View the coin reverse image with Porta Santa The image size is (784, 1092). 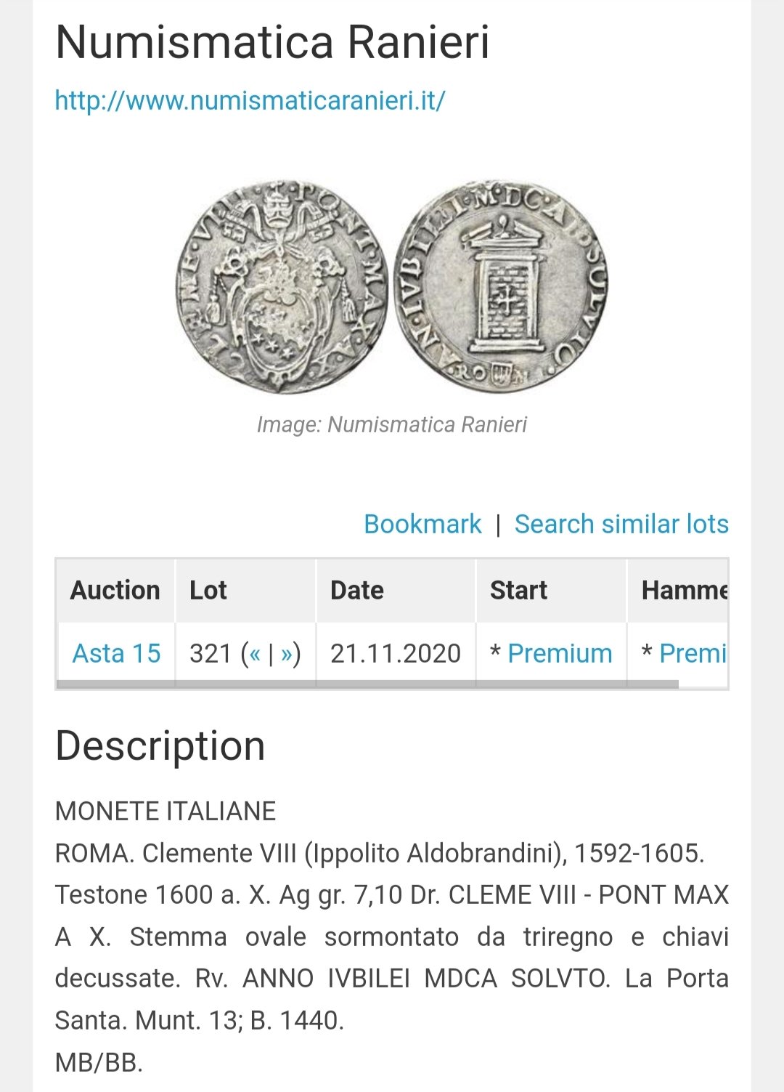tap(501, 286)
